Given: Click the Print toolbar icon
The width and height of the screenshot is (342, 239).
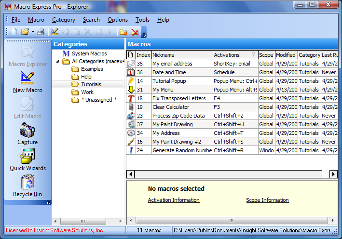Looking at the screenshot, I should click(41, 32).
